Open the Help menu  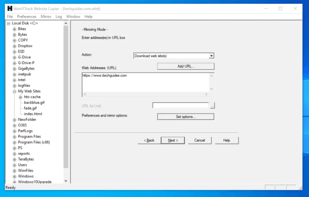pyautogui.click(x=88, y=17)
